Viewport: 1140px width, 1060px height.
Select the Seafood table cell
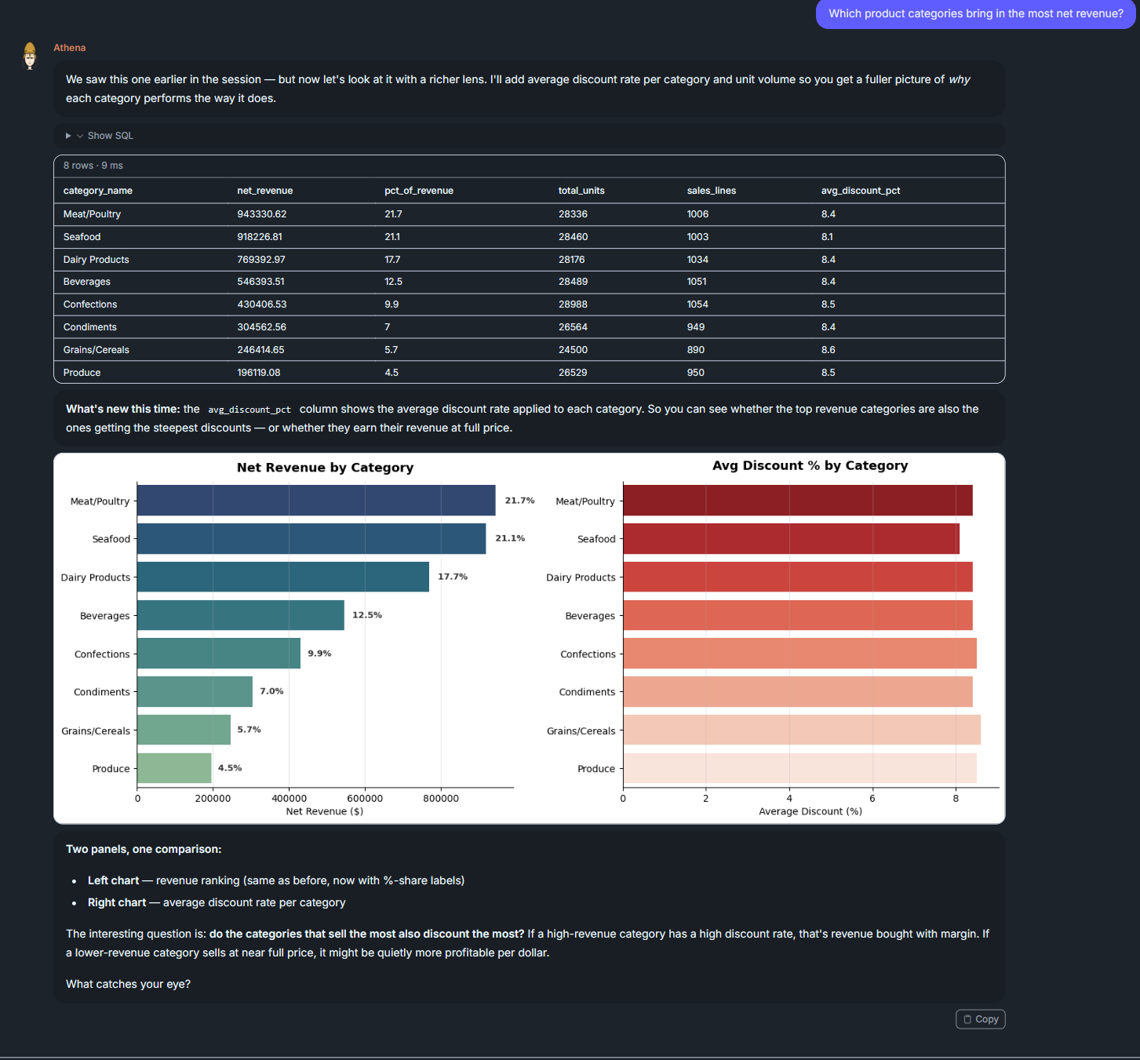82,237
